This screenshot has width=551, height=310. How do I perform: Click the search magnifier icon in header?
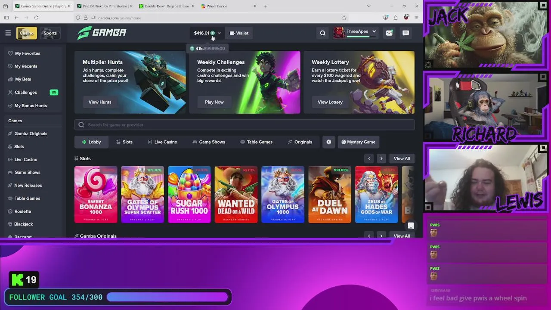pyautogui.click(x=322, y=33)
